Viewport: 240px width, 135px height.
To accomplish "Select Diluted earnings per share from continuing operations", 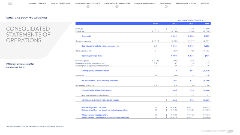I will [105, 117].
